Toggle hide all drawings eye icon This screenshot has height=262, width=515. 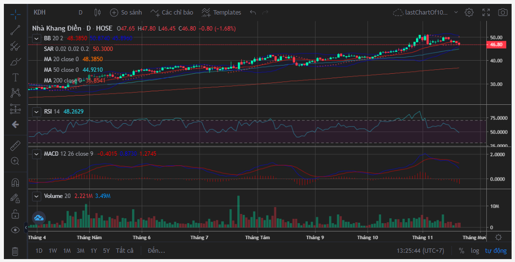point(15,229)
